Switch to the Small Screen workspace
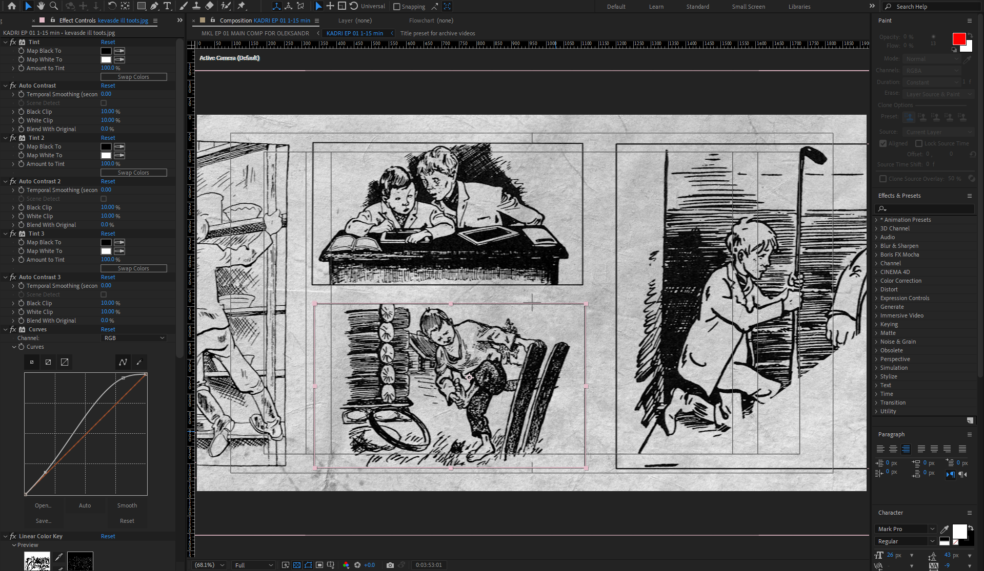Screen dimensions: 984x571 click(748, 7)
